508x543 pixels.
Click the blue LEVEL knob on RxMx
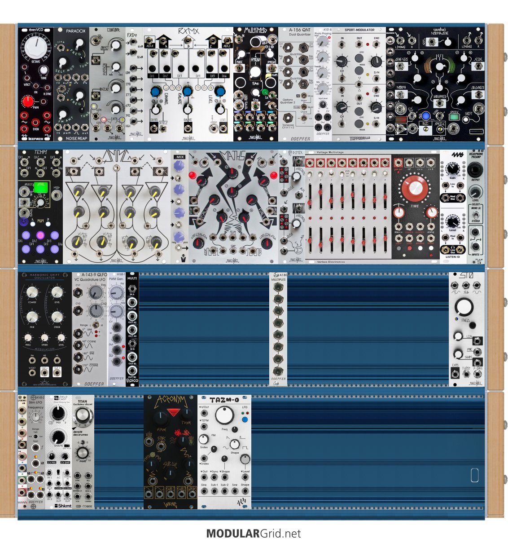[219, 92]
